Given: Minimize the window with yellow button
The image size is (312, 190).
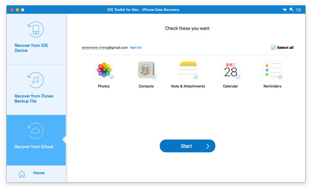Looking at the screenshot, I should [17, 10].
